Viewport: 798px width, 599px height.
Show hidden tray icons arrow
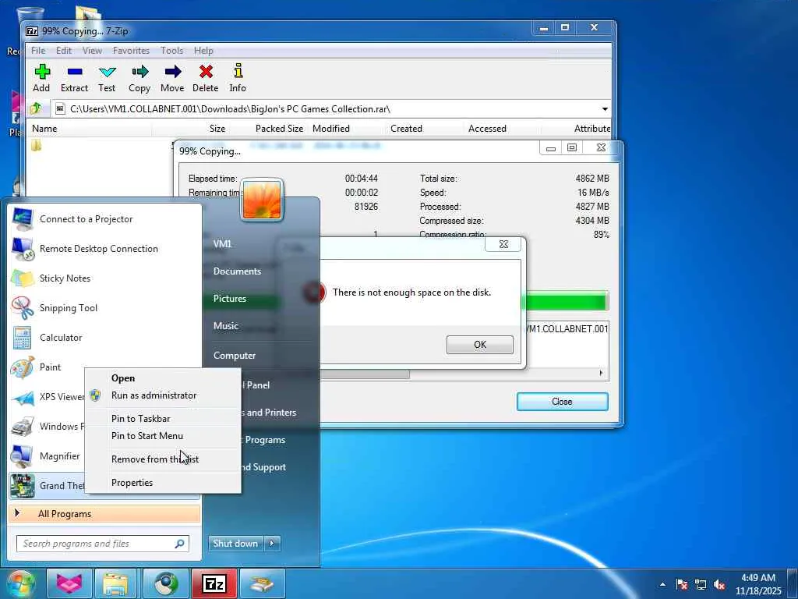[x=662, y=584]
